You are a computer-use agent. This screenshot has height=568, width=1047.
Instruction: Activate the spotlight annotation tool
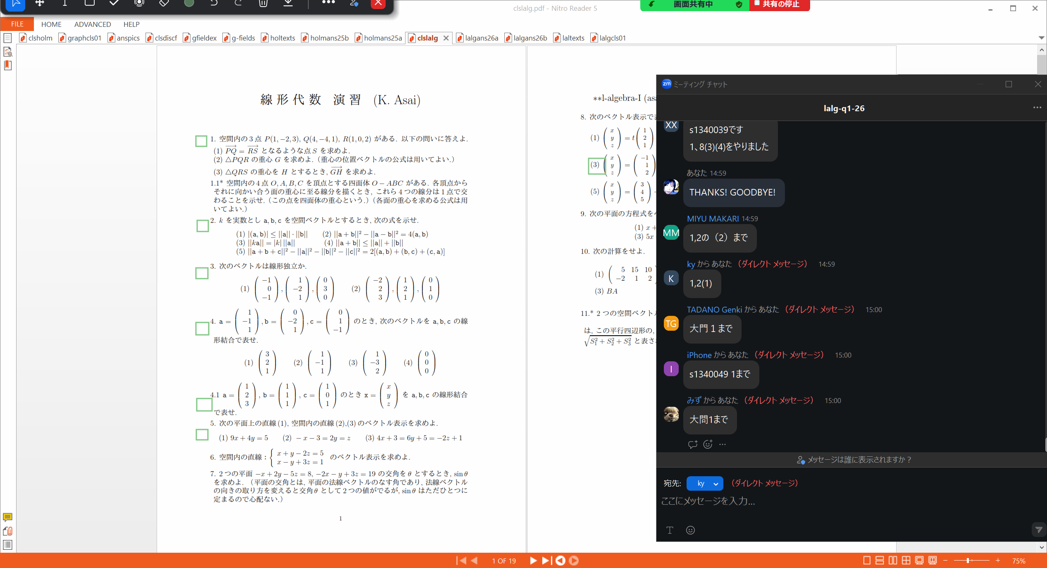point(139,3)
